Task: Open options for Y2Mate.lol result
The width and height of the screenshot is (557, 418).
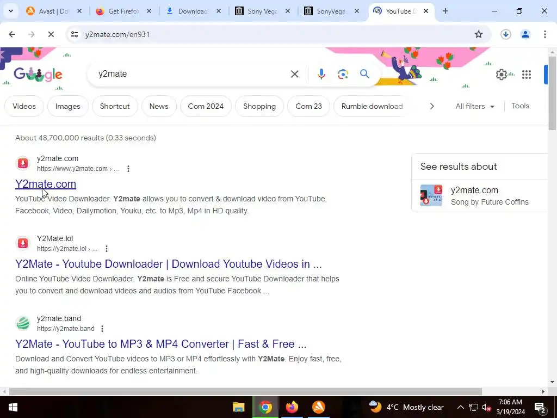Action: click(107, 249)
